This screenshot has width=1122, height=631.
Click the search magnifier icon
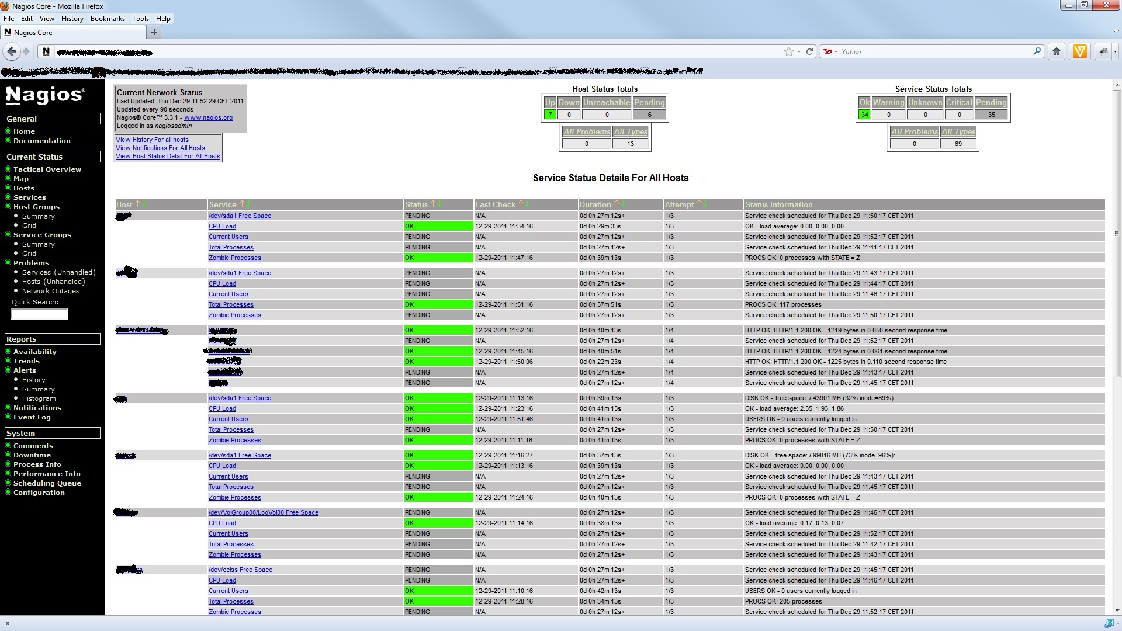coord(1037,51)
